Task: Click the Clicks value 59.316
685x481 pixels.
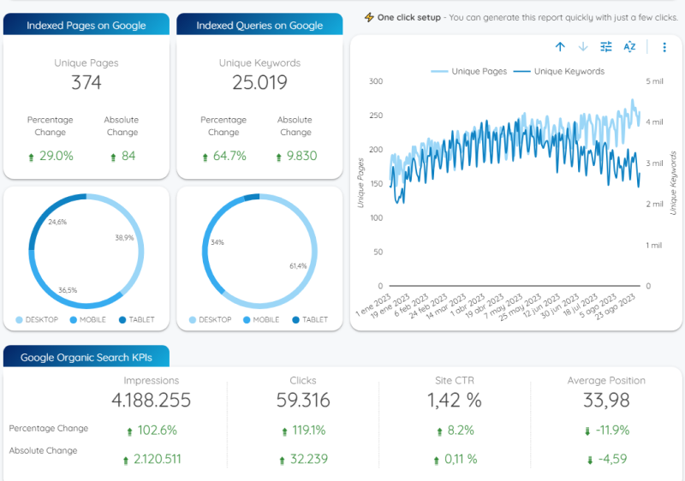Action: point(303,401)
